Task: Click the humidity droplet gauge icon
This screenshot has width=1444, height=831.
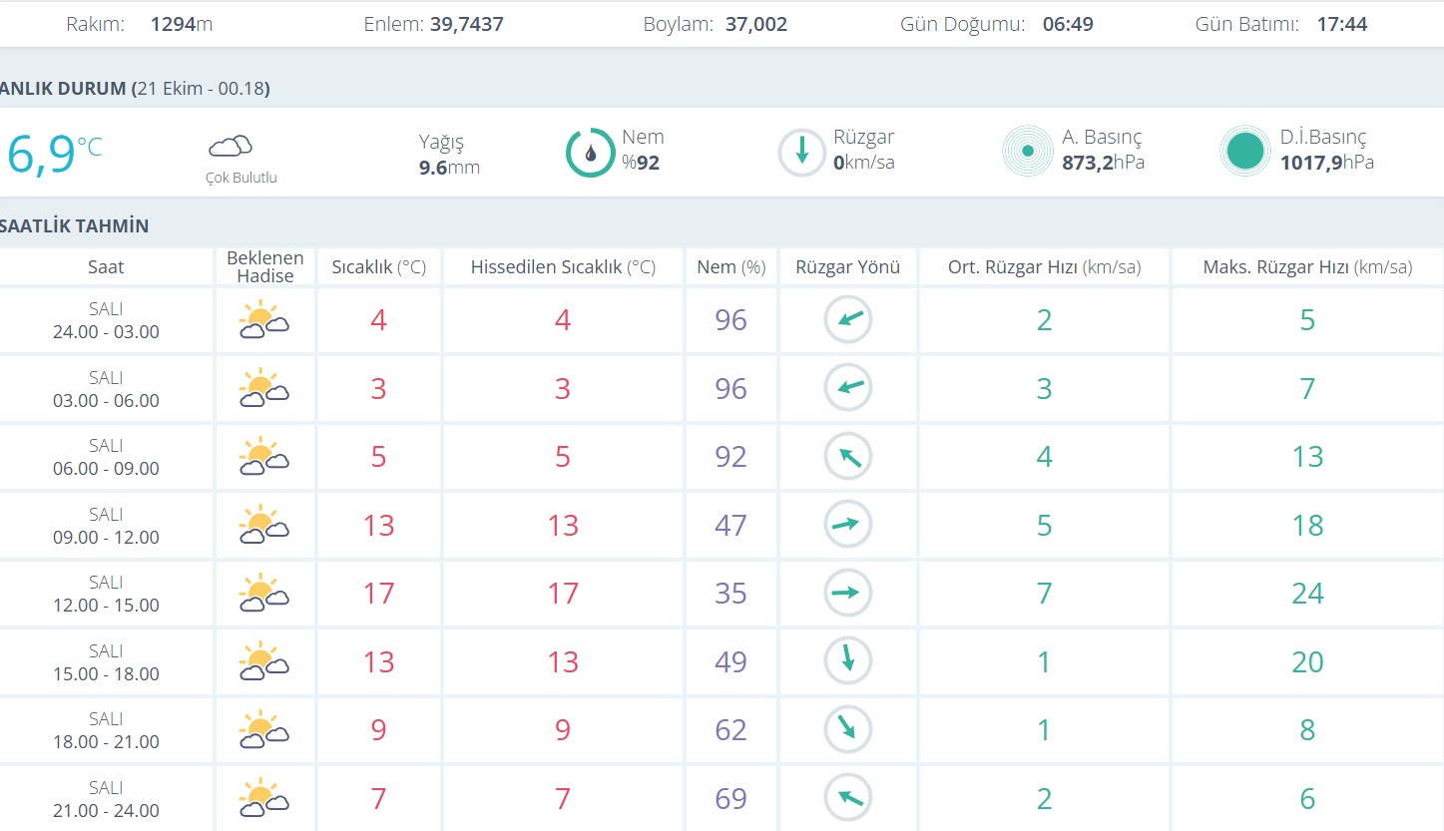Action: [590, 153]
